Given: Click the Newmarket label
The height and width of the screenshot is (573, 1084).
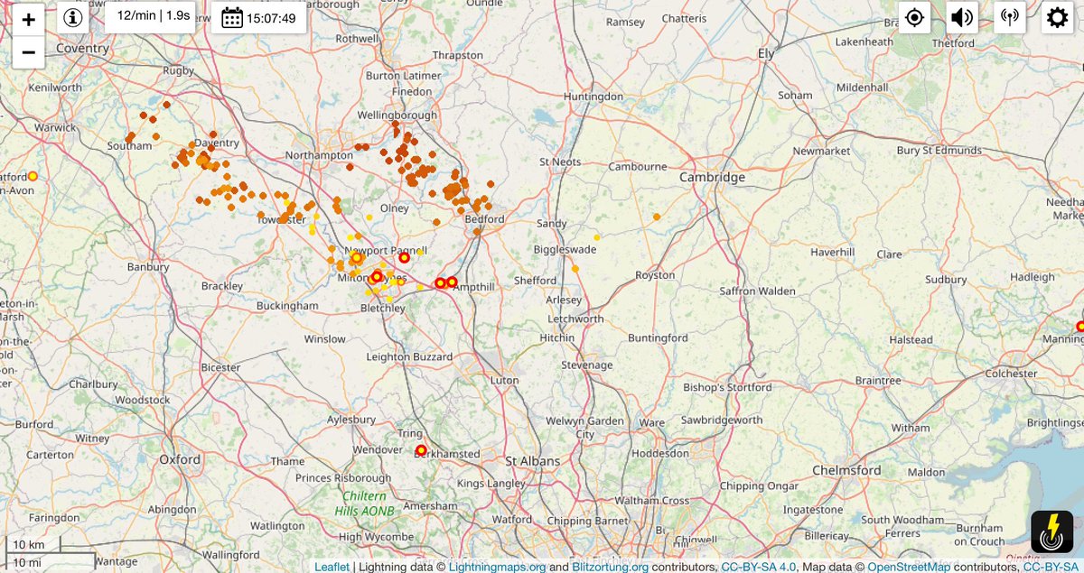Looking at the screenshot, I should tap(822, 151).
